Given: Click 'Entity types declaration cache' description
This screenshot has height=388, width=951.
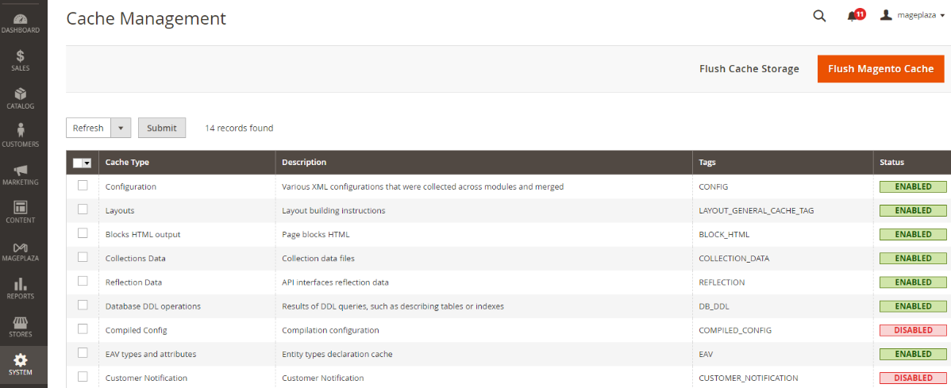Looking at the screenshot, I should tap(338, 354).
